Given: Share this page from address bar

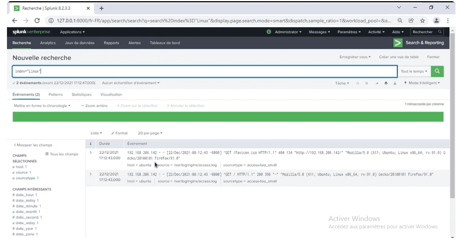Looking at the screenshot, I should pyautogui.click(x=411, y=21).
